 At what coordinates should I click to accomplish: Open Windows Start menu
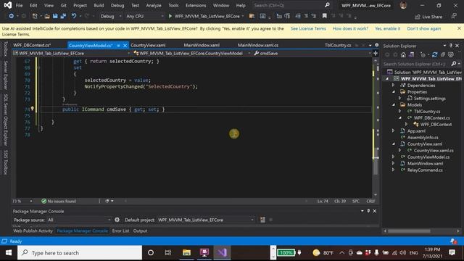9,253
